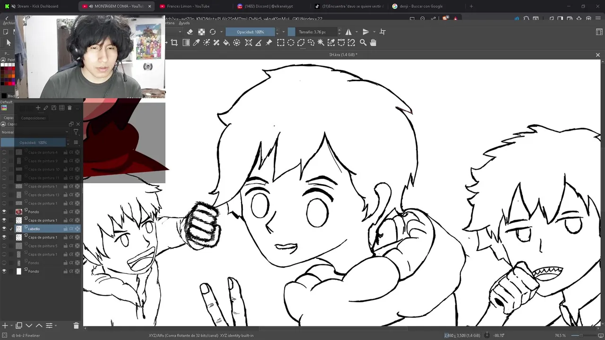Viewport: 605px width, 340px height.
Task: Show the Capa de pintura 4 layer
Action: coord(4,152)
